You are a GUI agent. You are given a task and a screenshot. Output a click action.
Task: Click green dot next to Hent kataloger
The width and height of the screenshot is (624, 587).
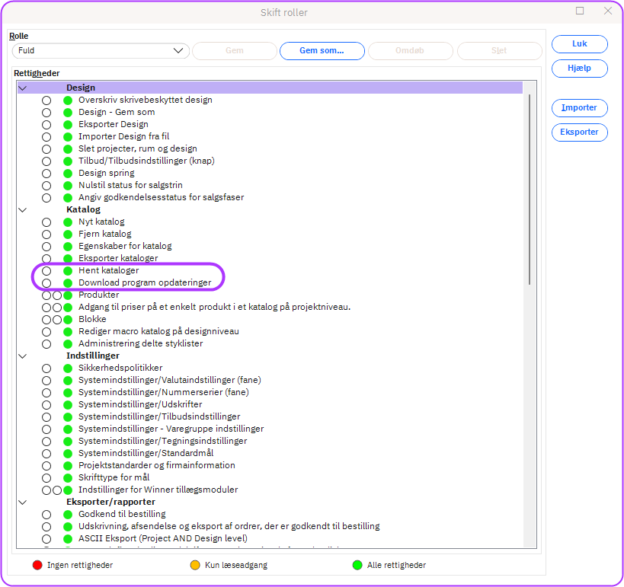[x=68, y=270]
